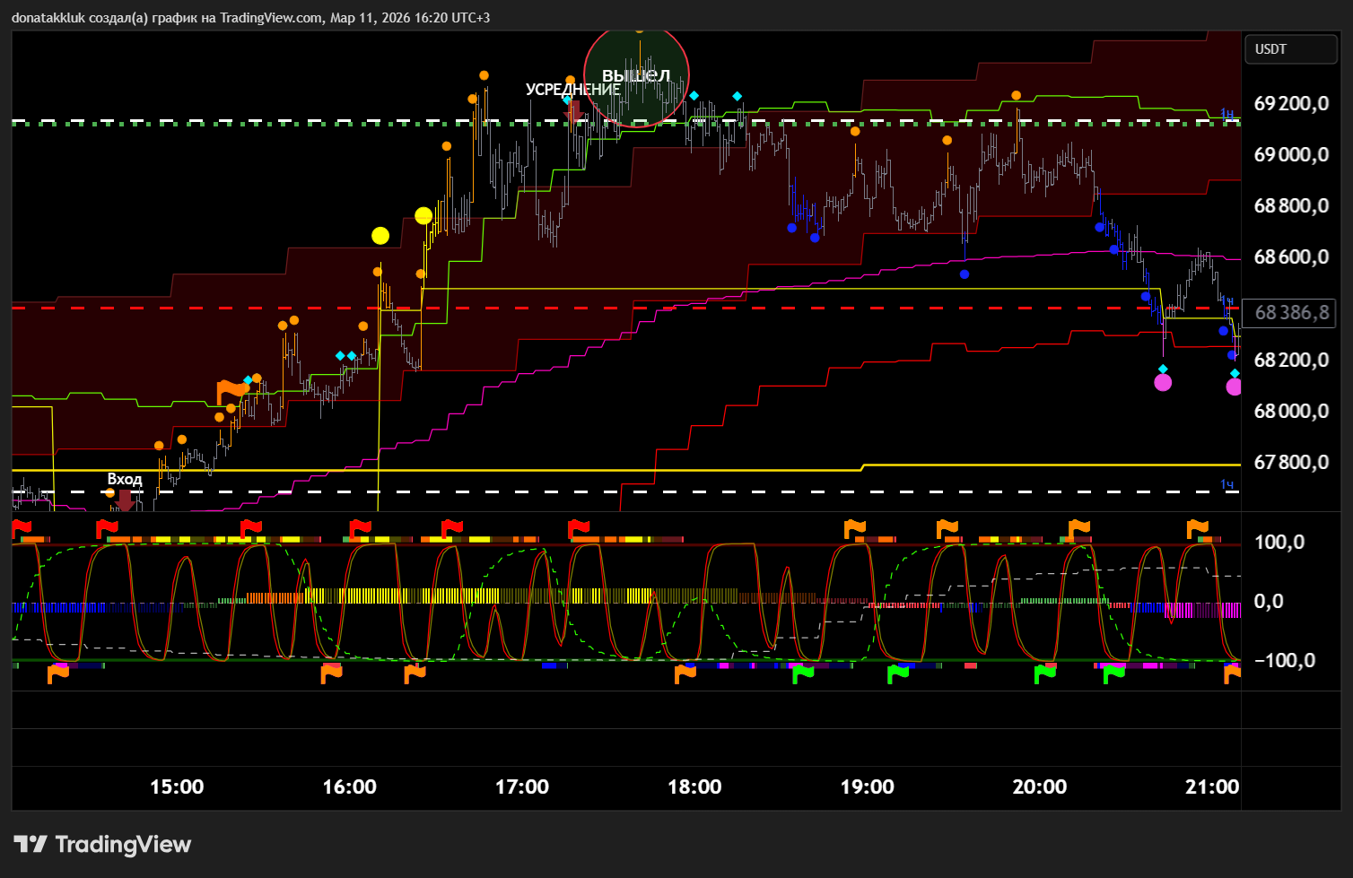Click the 15:00 time axis label

(x=177, y=787)
